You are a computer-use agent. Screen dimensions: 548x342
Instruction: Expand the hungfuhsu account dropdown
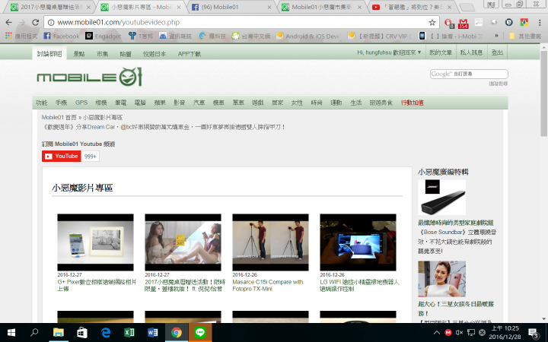[x=389, y=52]
